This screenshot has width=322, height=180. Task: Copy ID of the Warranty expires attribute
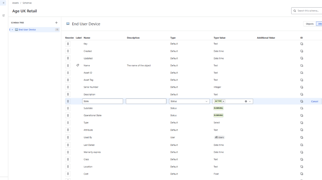[302, 152]
